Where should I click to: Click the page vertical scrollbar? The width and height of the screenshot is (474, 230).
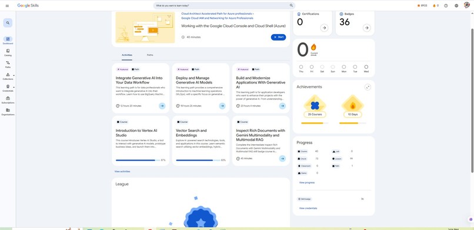pyautogui.click(x=472, y=100)
